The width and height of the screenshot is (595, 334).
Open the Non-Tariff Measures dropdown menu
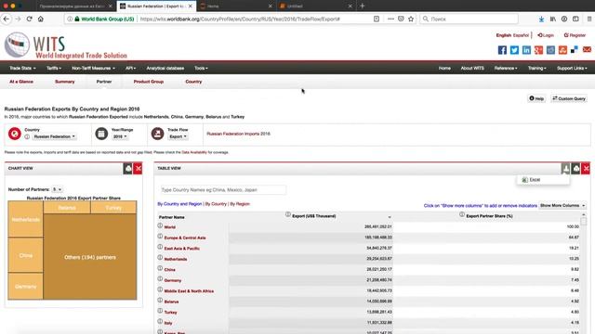tap(93, 68)
